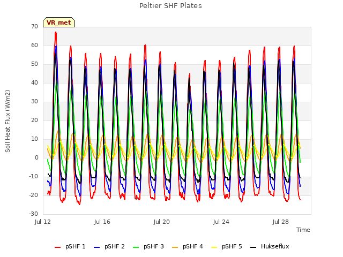Screen dimensions: 343x257
Task: Click the -30 y-axis tick label
Action: [x=33, y=214]
